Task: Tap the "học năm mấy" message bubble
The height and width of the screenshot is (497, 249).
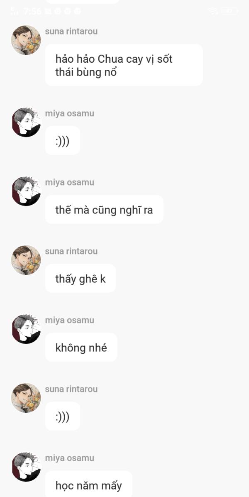Action: click(89, 484)
